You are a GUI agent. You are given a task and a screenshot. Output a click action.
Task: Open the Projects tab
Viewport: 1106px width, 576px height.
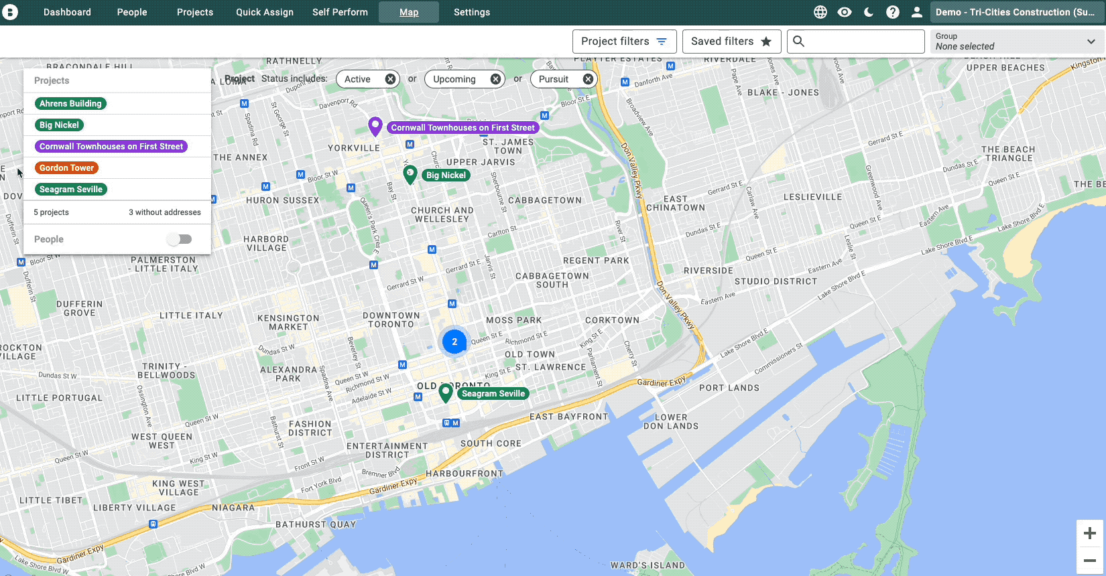[x=195, y=12]
